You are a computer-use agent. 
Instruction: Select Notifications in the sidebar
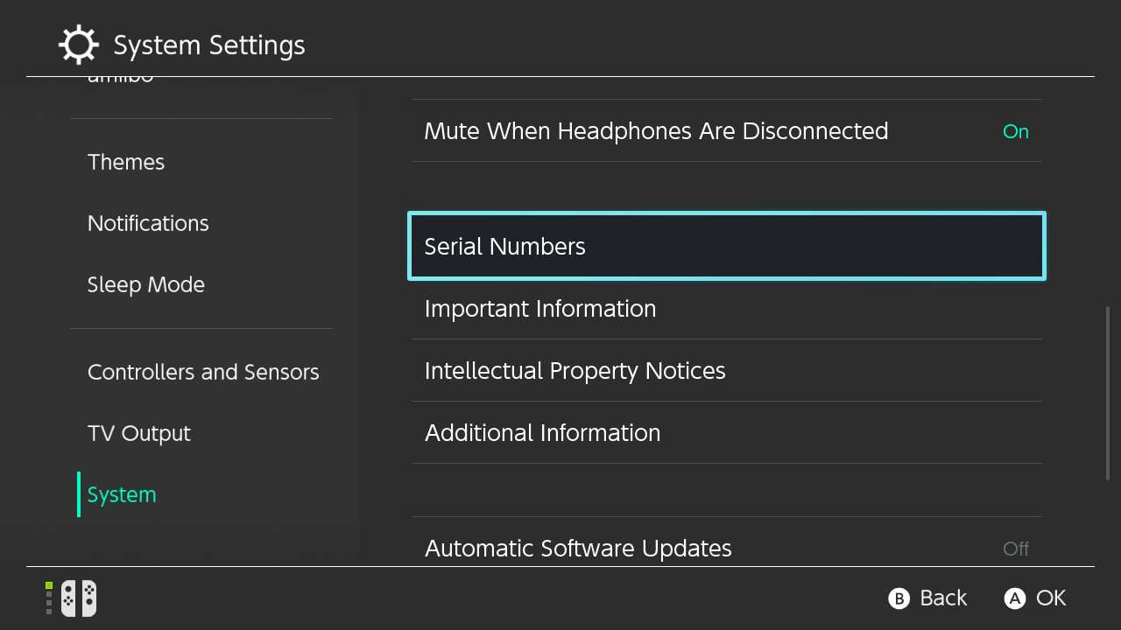[x=148, y=223]
